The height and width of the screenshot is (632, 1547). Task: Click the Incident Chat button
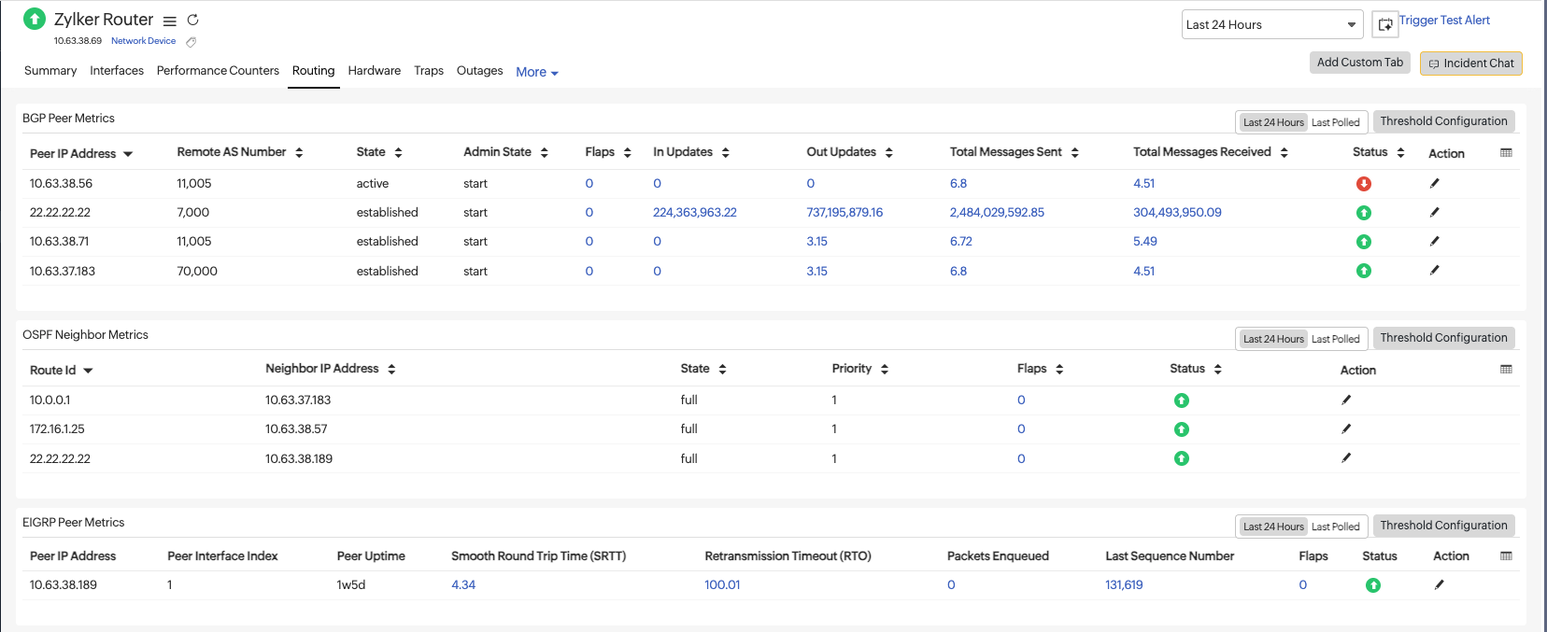pos(1470,63)
